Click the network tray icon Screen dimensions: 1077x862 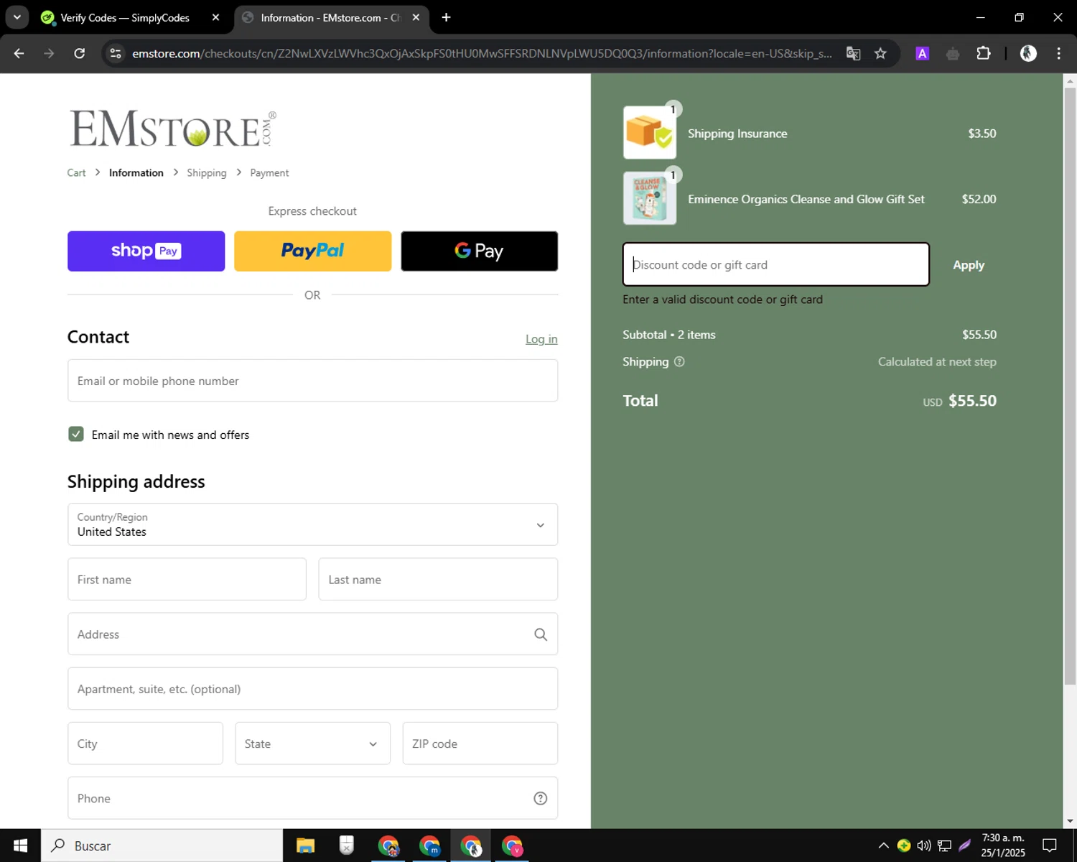pos(944,845)
